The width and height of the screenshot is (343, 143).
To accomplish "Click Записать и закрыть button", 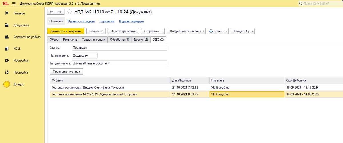I will pos(66,31).
